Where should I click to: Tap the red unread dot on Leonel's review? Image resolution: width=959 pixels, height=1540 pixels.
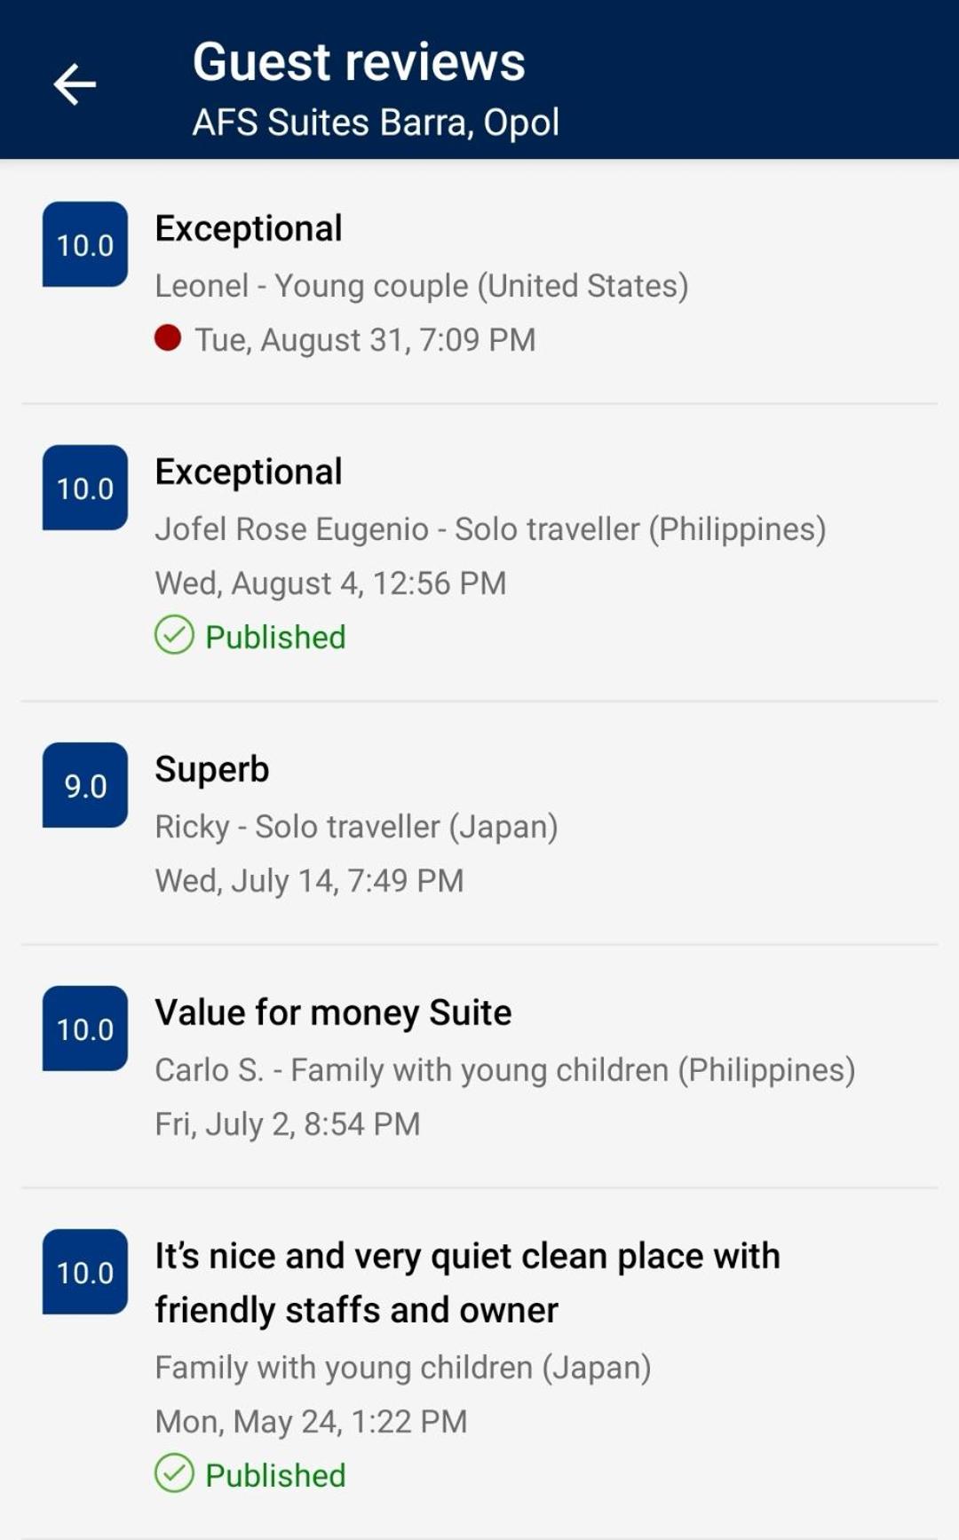pos(168,337)
